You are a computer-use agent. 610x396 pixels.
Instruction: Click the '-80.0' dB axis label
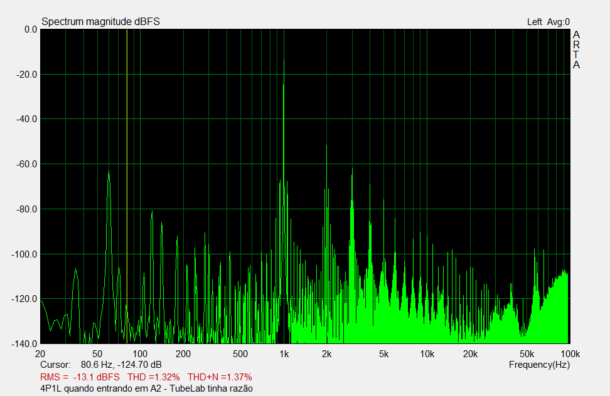(27, 209)
